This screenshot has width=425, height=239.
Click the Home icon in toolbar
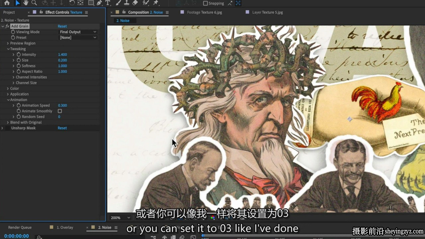click(7, 3)
